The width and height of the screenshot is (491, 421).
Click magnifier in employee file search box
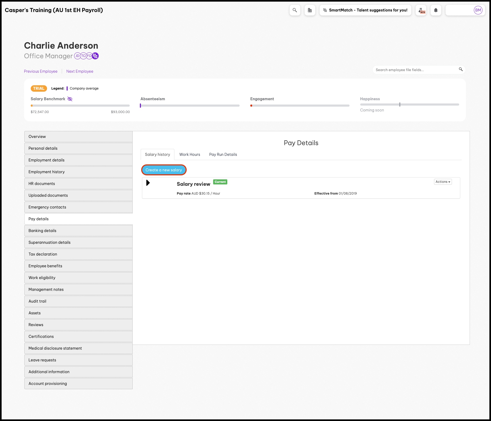(x=461, y=69)
